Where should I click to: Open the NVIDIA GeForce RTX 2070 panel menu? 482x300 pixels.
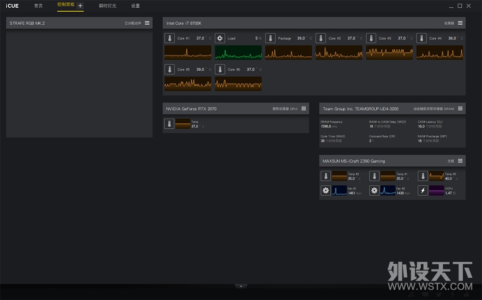tap(304, 109)
